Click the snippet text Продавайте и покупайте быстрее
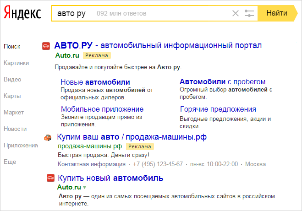 tap(118, 67)
